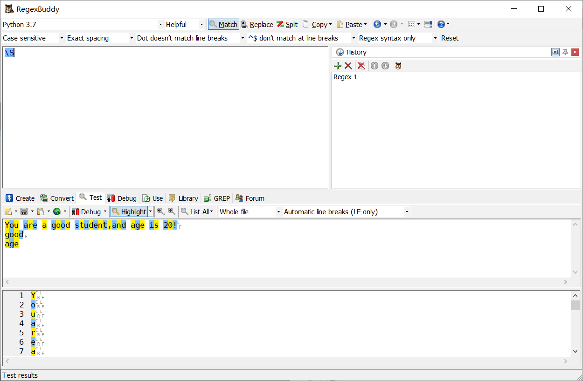Image resolution: width=583 pixels, height=381 pixels.
Task: Add regex with green plus icon
Action: [x=338, y=66]
